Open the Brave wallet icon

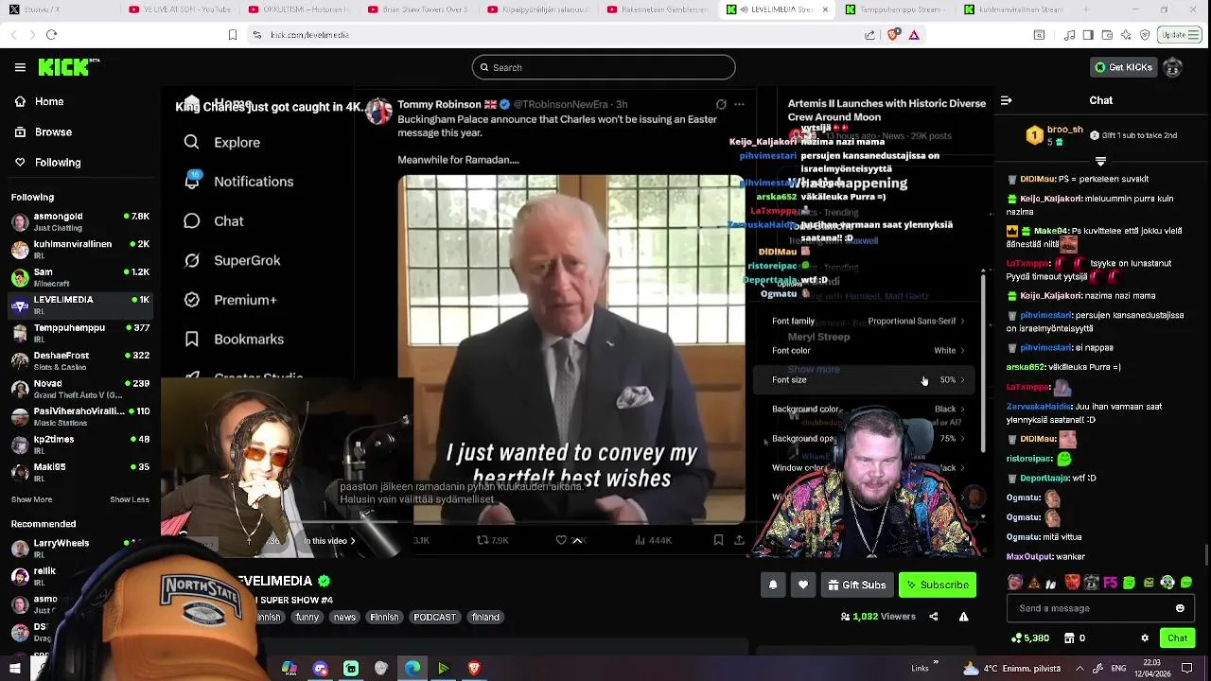tap(1107, 35)
